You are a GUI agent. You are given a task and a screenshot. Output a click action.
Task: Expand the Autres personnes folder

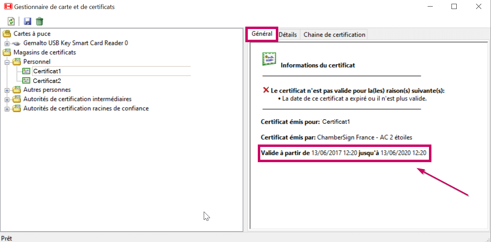click(7, 90)
